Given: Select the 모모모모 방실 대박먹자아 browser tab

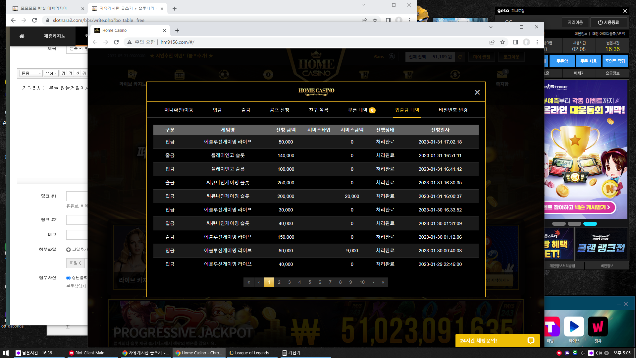Looking at the screenshot, I should point(48,8).
